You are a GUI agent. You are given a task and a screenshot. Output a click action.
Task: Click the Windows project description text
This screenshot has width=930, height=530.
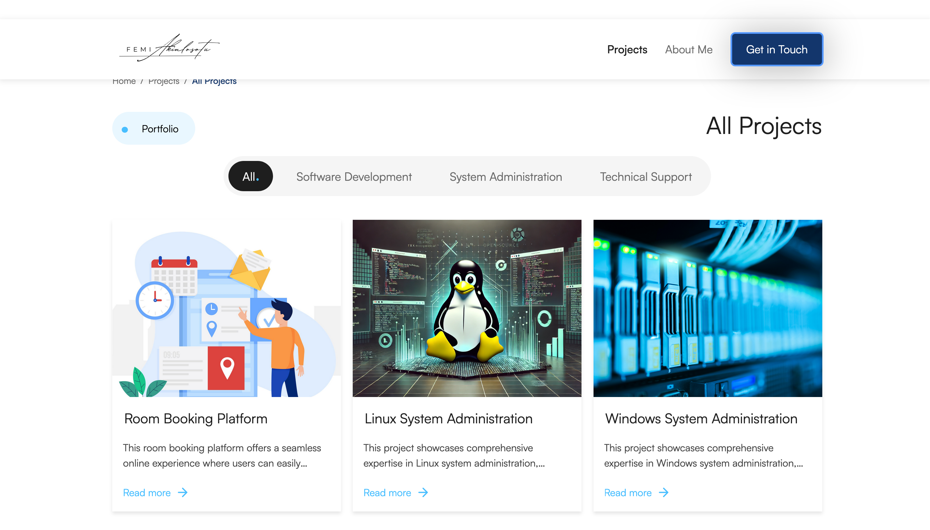(x=704, y=456)
